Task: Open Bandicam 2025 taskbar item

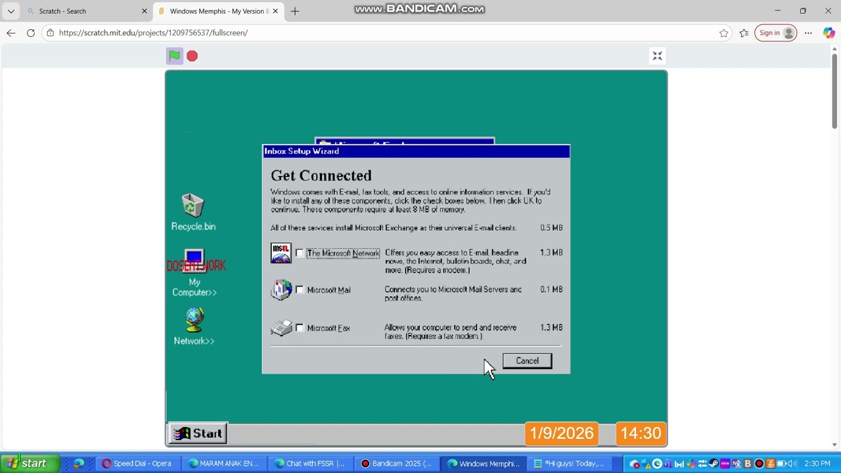Action: pos(396,464)
